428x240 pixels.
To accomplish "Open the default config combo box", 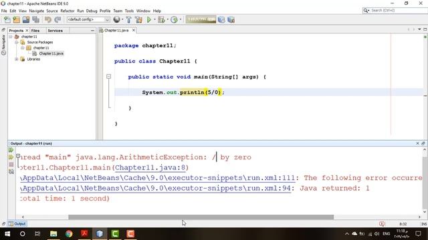I will (88, 19).
